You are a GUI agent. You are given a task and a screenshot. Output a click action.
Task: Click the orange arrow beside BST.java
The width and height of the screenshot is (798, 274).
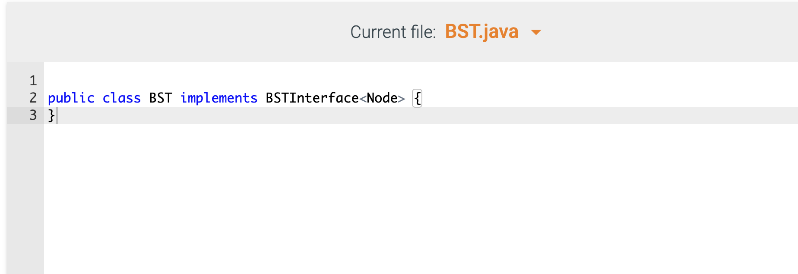click(536, 32)
